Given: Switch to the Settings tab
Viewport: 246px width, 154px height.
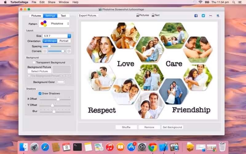Looking at the screenshot, I should click(50, 16).
